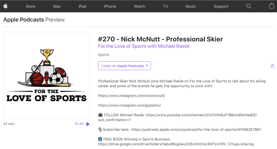Open the Store menu item
This screenshot has height=149, width=277.
31,6
